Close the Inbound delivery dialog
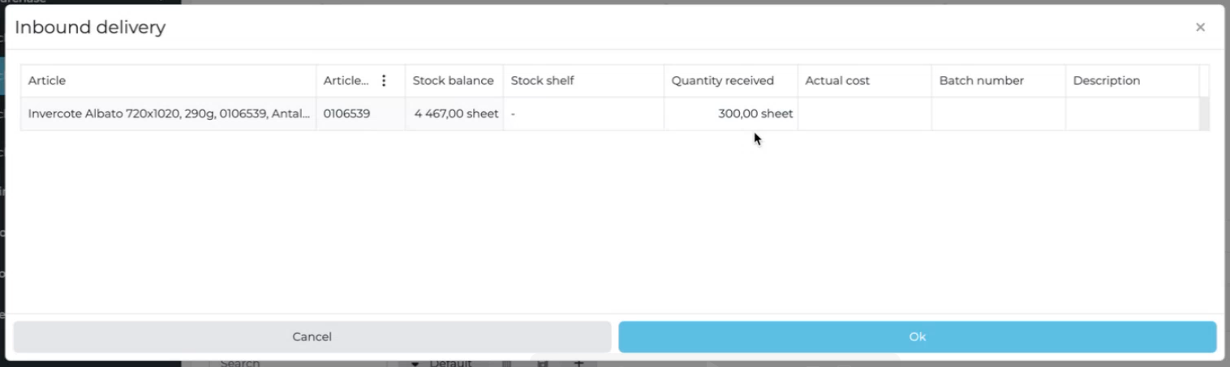 (1200, 28)
